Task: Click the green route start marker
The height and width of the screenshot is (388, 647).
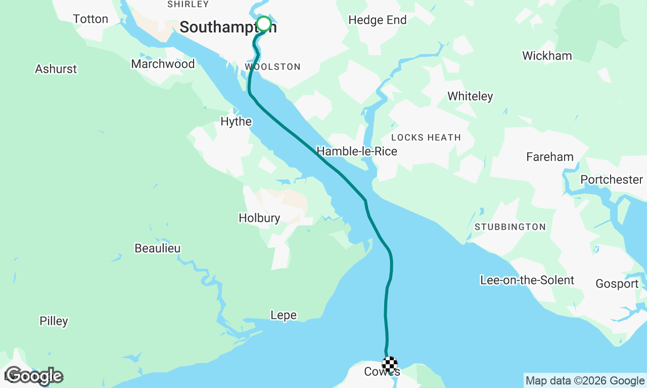Action: tap(264, 24)
